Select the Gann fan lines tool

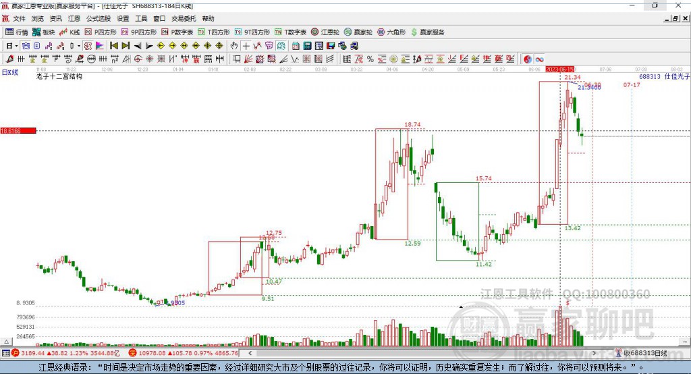pyautogui.click(x=248, y=59)
